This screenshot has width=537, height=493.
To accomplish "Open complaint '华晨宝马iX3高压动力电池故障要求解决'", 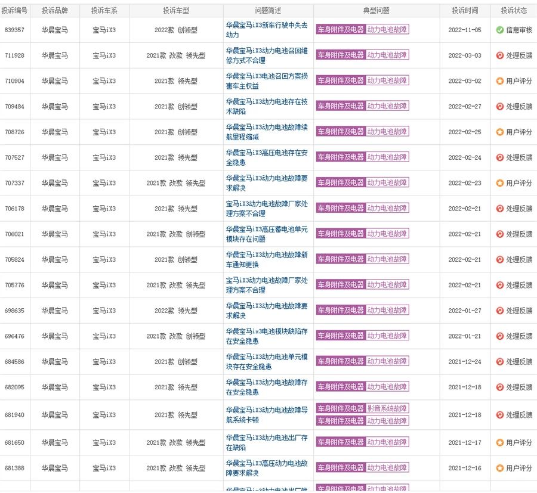I will pyautogui.click(x=267, y=468).
